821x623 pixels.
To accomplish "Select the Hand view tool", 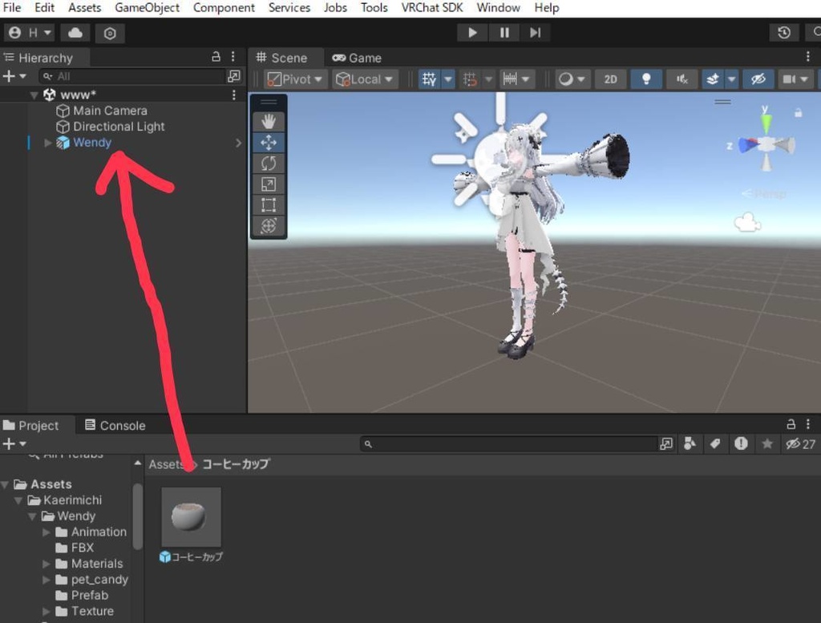I will (269, 121).
